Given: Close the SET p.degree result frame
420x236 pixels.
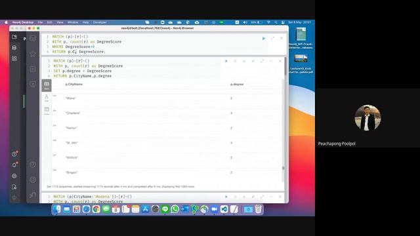Looking at the screenshot, I should click(x=280, y=61).
